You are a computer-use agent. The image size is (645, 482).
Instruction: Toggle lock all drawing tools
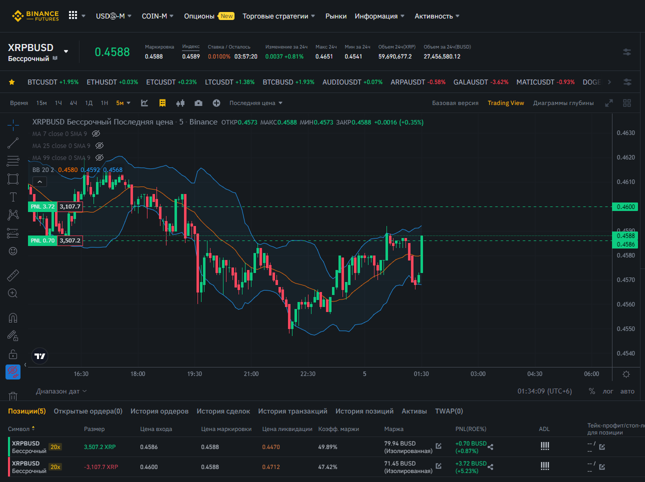point(13,354)
